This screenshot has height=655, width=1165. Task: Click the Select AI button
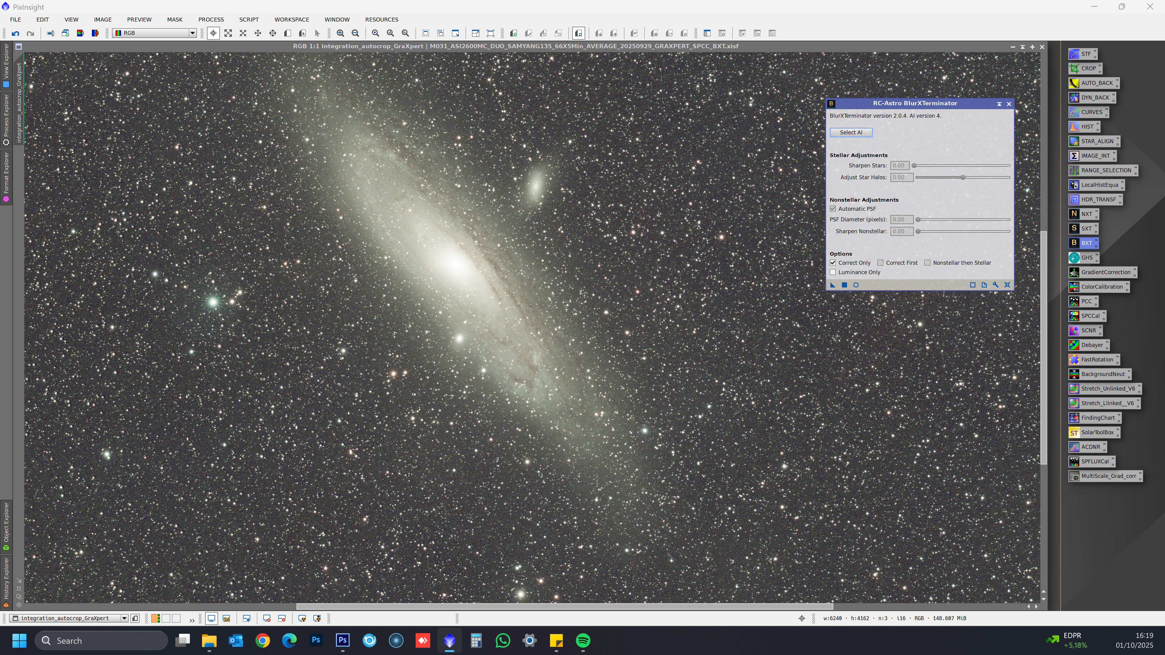[x=851, y=133]
